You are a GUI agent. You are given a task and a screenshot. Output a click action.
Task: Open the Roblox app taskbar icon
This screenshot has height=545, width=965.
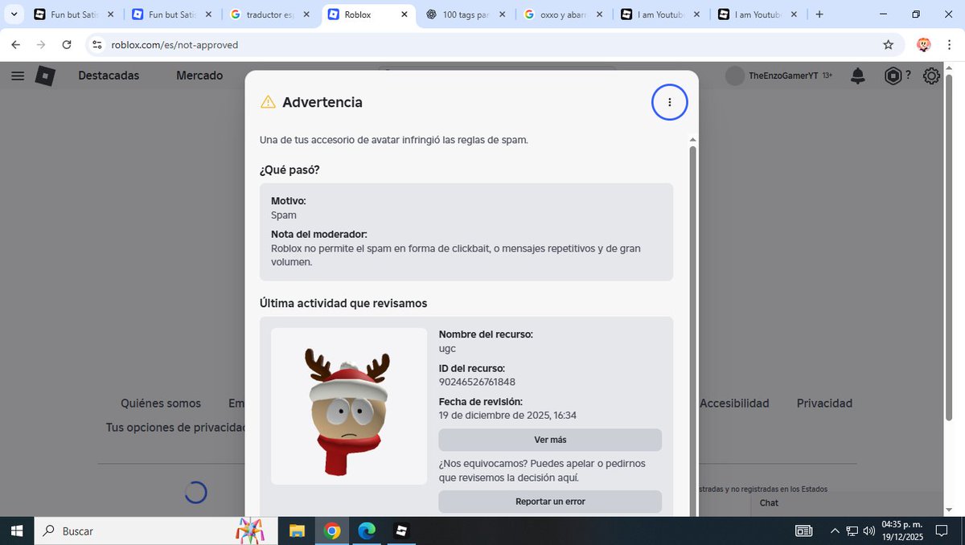401,531
